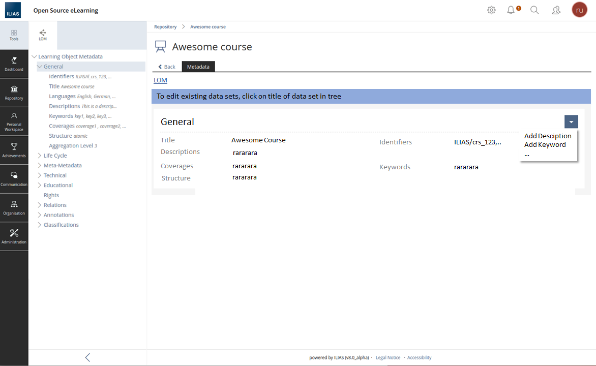This screenshot has height=366, width=596.
Task: Go to Personal Workspace
Action: tap(14, 121)
